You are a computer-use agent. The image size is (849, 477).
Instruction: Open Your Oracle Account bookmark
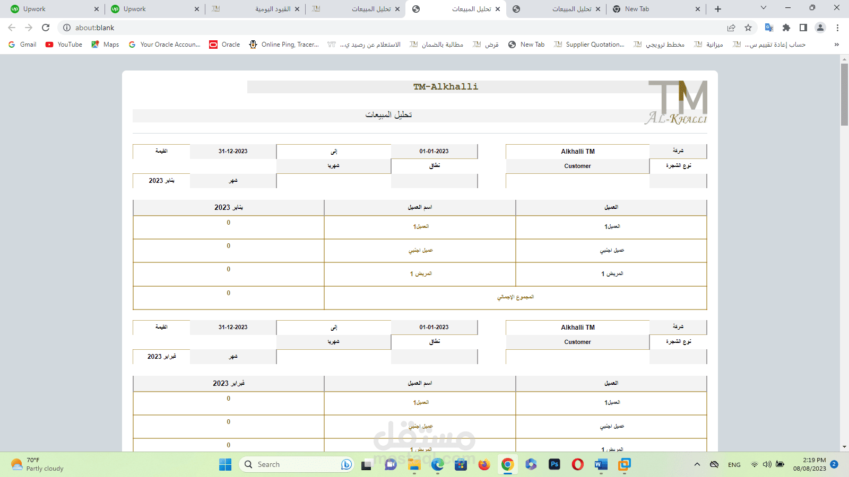(164, 45)
